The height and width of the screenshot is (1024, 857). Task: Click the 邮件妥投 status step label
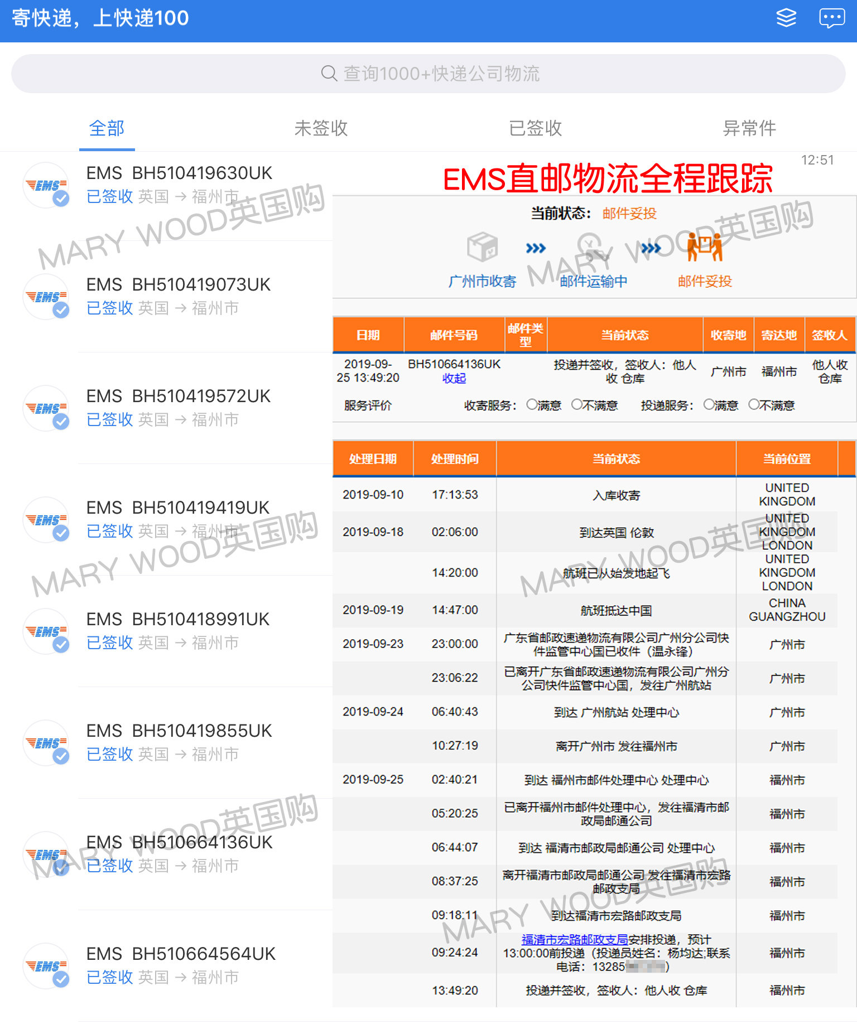click(x=705, y=281)
